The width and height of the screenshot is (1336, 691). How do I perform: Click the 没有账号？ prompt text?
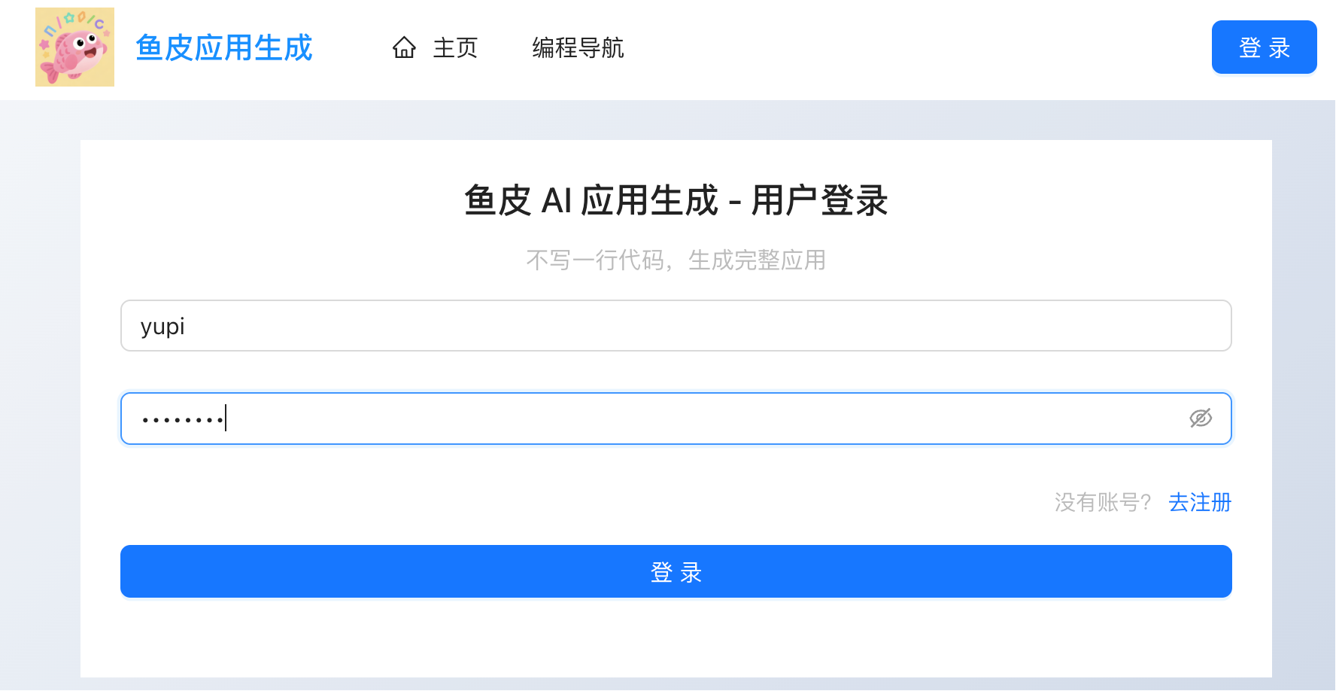click(x=1102, y=502)
